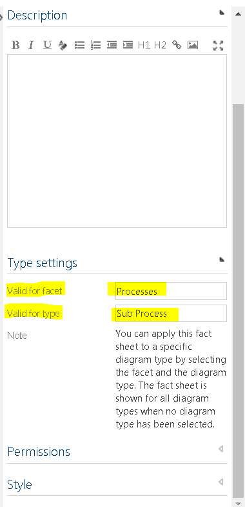Click the clear formatting eraser icon
The width and height of the screenshot is (245, 507).
63,45
